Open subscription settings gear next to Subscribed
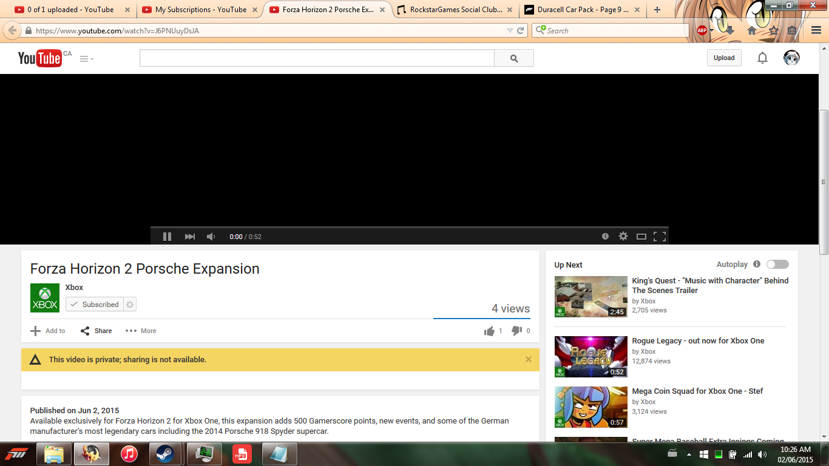The image size is (829, 466). (130, 305)
